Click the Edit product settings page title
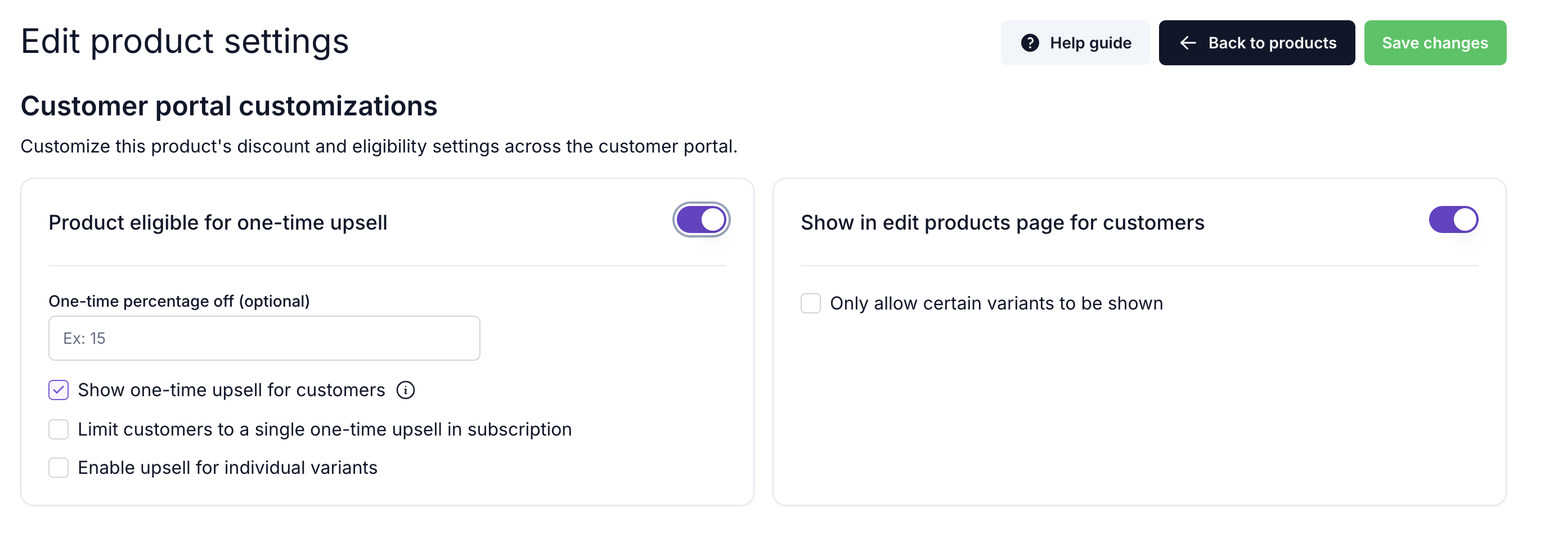This screenshot has width=1545, height=538. point(185,41)
